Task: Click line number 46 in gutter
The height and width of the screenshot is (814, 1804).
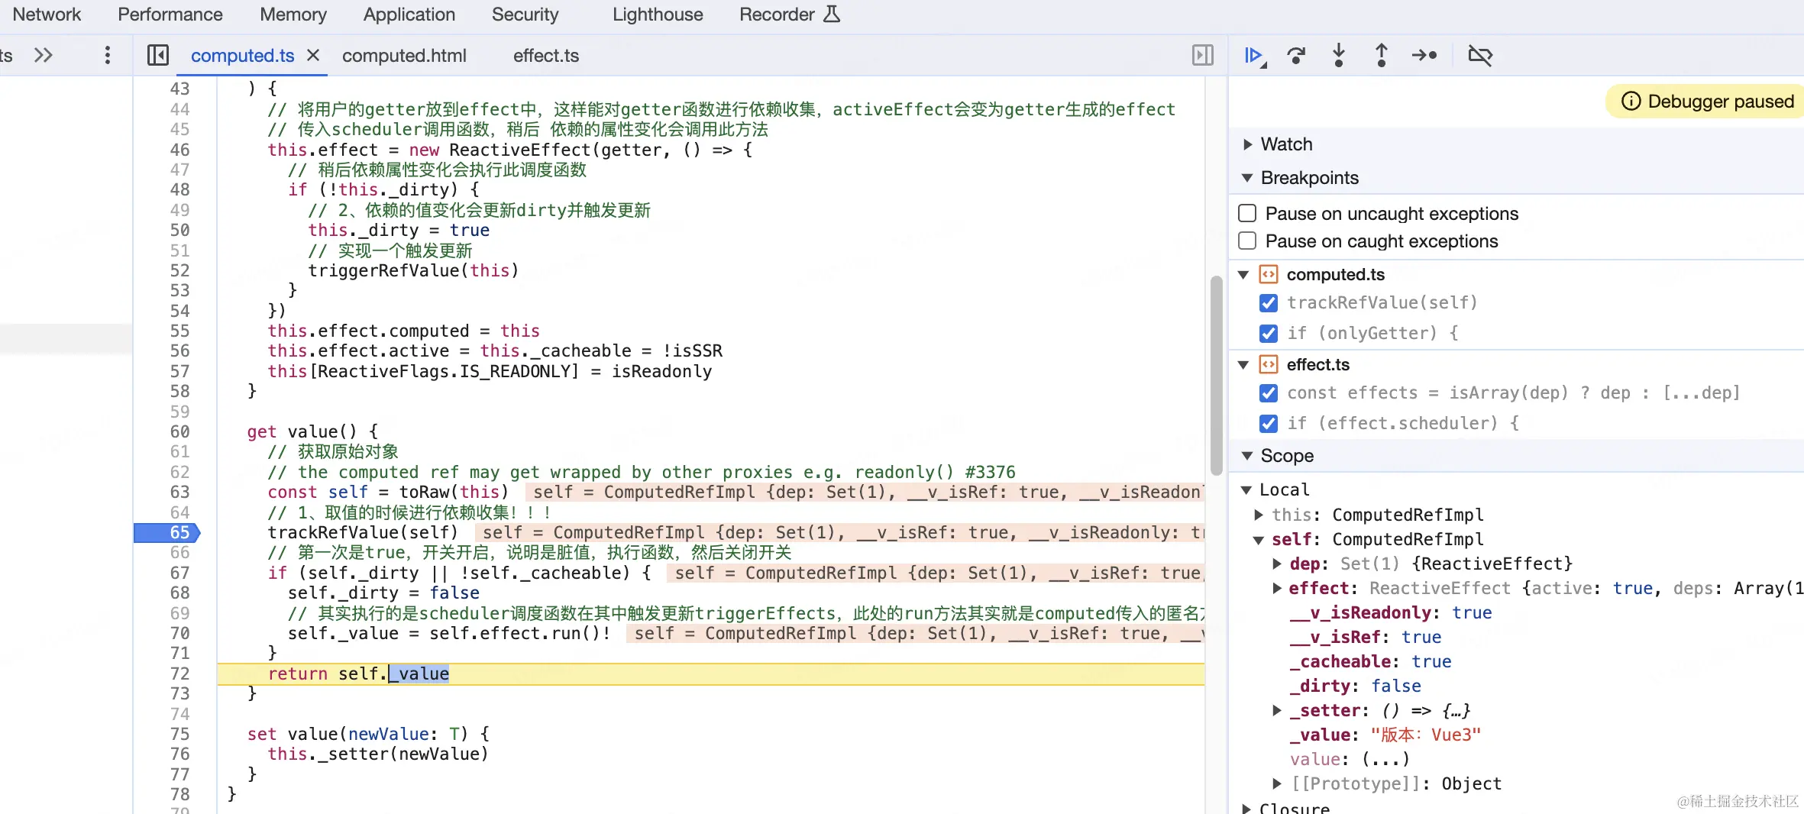Action: [x=179, y=150]
